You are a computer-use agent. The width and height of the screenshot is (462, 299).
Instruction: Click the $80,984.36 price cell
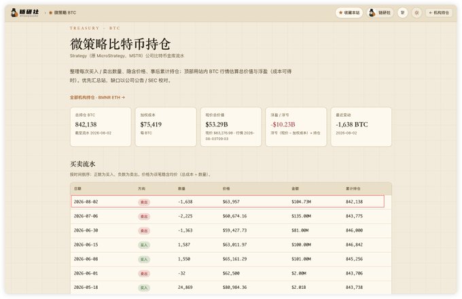(x=234, y=287)
